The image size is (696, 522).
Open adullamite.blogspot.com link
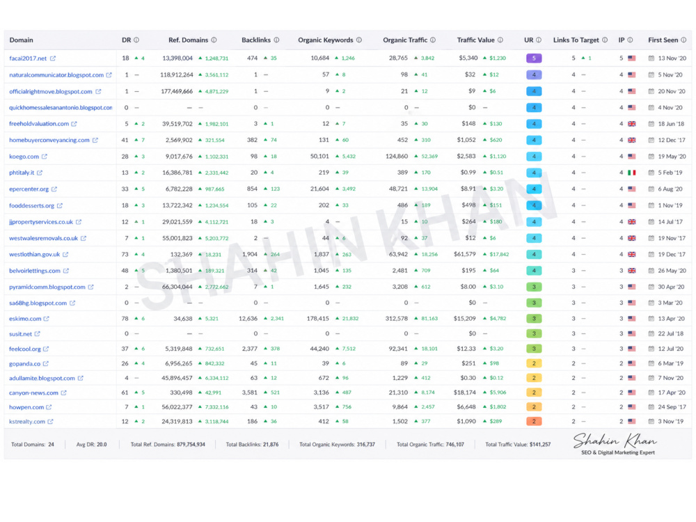[x=42, y=378]
